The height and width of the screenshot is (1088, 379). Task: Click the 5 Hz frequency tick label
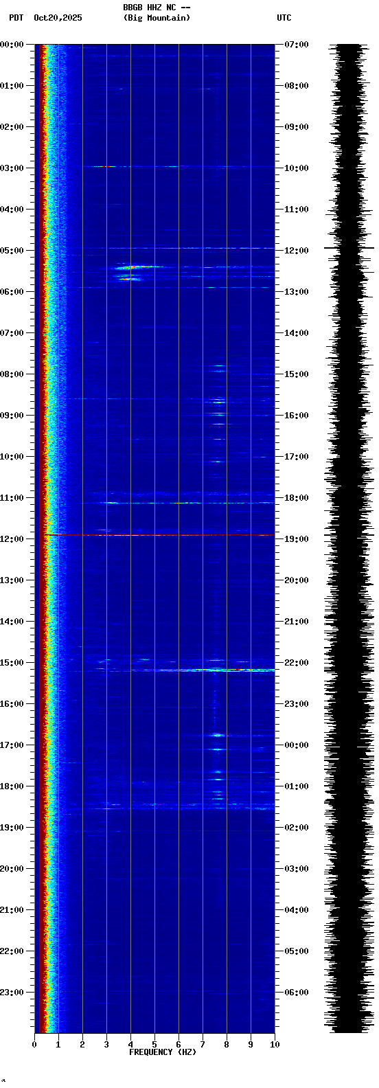click(x=154, y=1045)
